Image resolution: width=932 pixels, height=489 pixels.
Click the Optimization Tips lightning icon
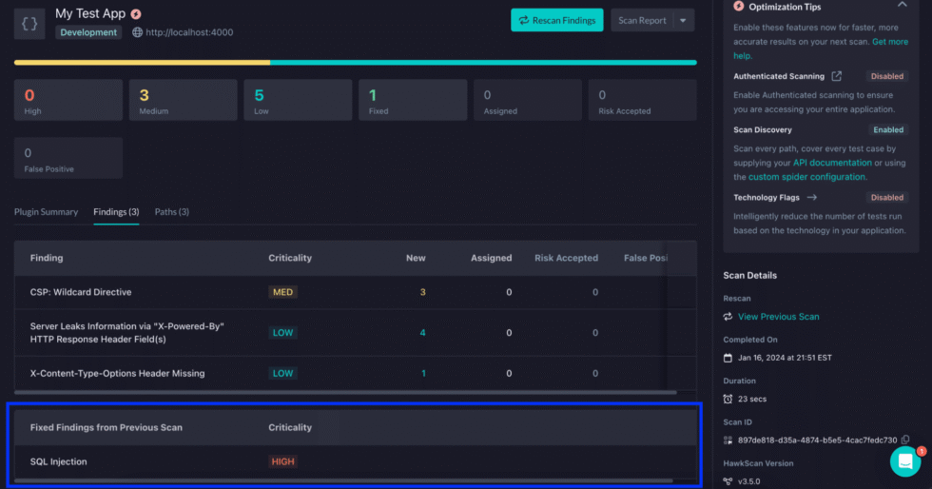point(738,6)
